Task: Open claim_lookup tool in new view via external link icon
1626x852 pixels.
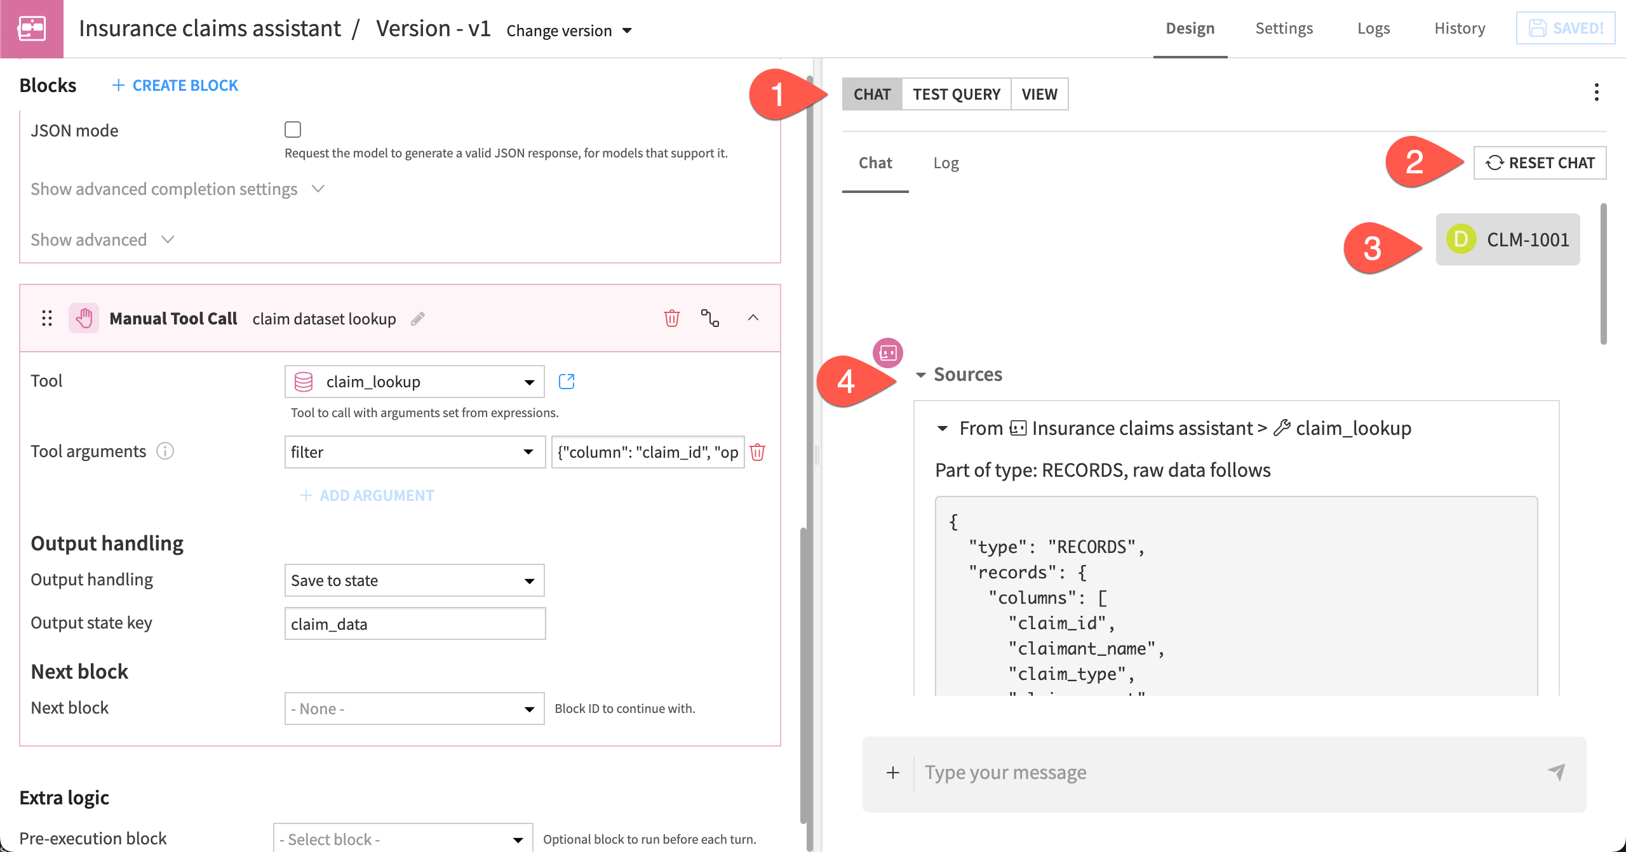Action: tap(567, 381)
